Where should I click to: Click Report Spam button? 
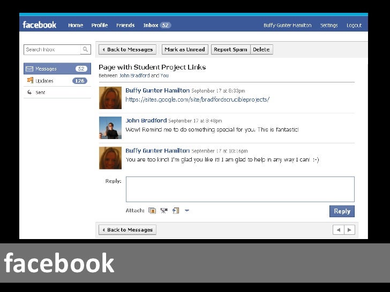tap(230, 49)
